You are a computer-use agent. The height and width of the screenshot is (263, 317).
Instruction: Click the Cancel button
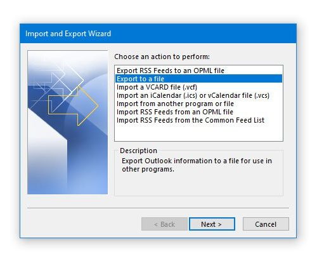coord(266,224)
